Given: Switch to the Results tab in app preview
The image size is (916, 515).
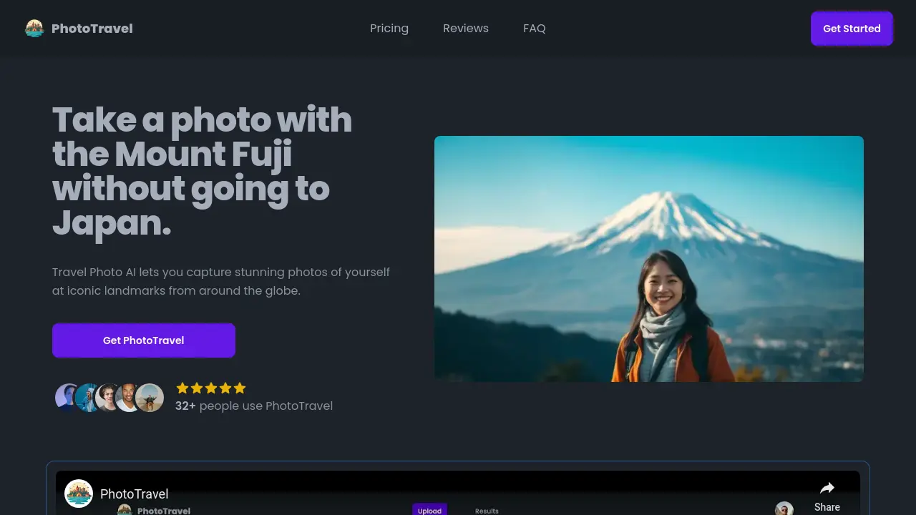Looking at the screenshot, I should [487, 511].
